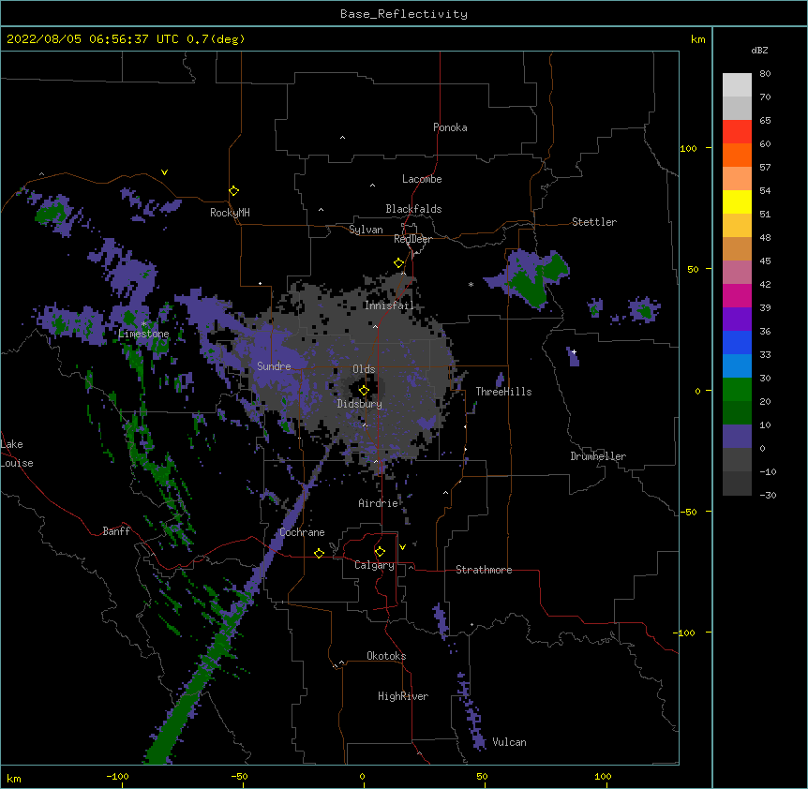808x789 pixels.
Task: Click the km label at the bottom-left corner
Action: (14, 779)
